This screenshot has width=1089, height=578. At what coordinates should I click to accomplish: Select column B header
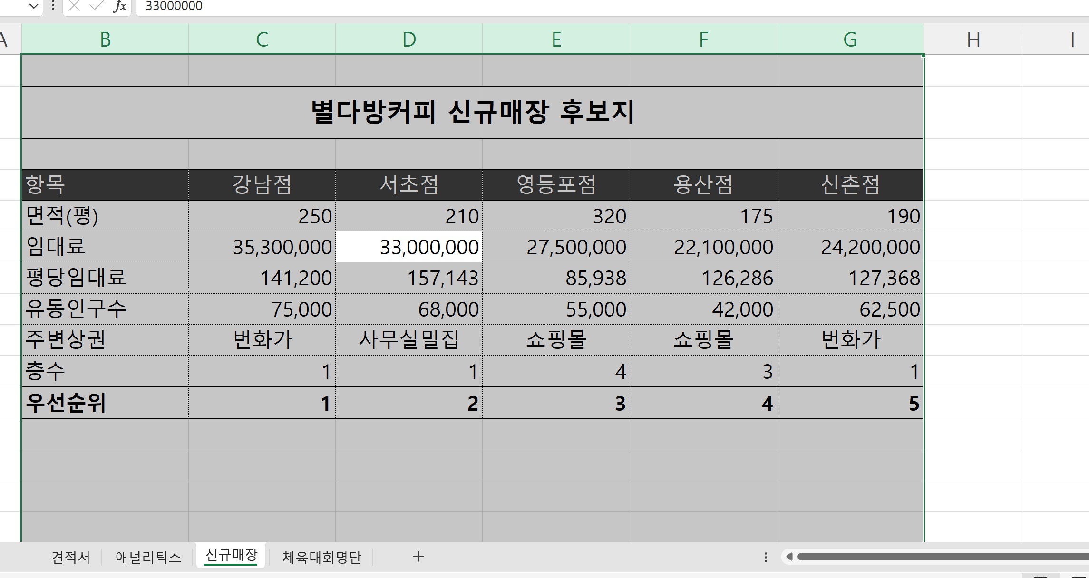click(105, 39)
